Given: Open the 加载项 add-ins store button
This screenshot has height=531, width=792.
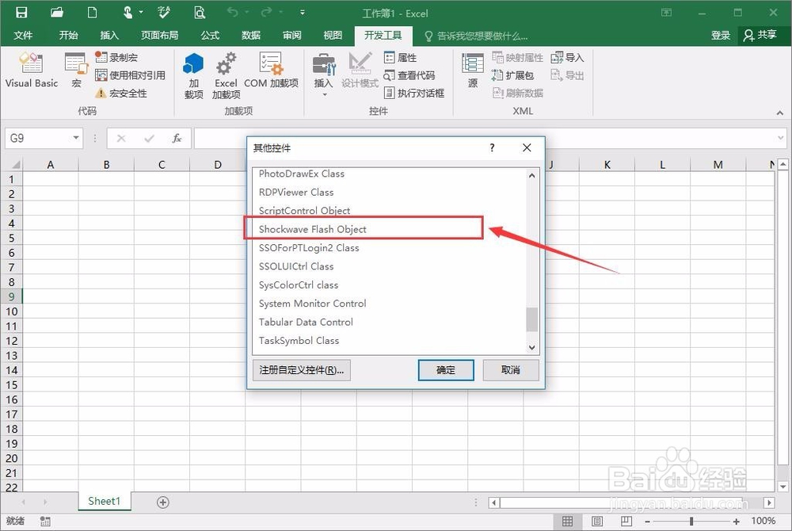Looking at the screenshot, I should coord(193,76).
